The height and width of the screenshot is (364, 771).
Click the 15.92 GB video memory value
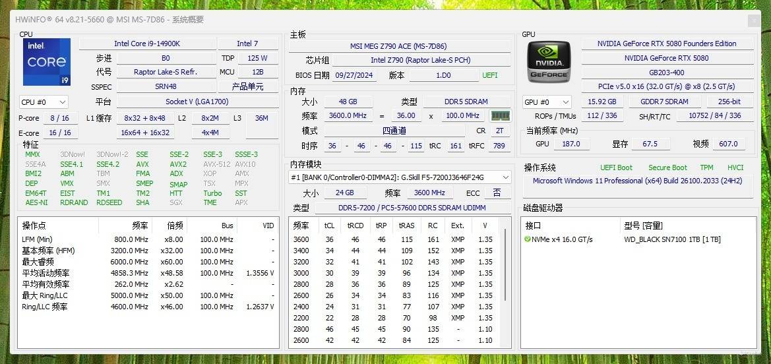tap(602, 102)
